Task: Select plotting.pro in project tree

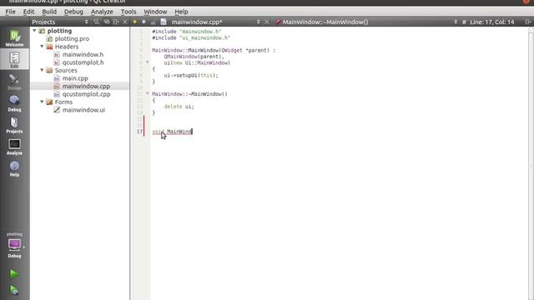Action: click(x=72, y=38)
